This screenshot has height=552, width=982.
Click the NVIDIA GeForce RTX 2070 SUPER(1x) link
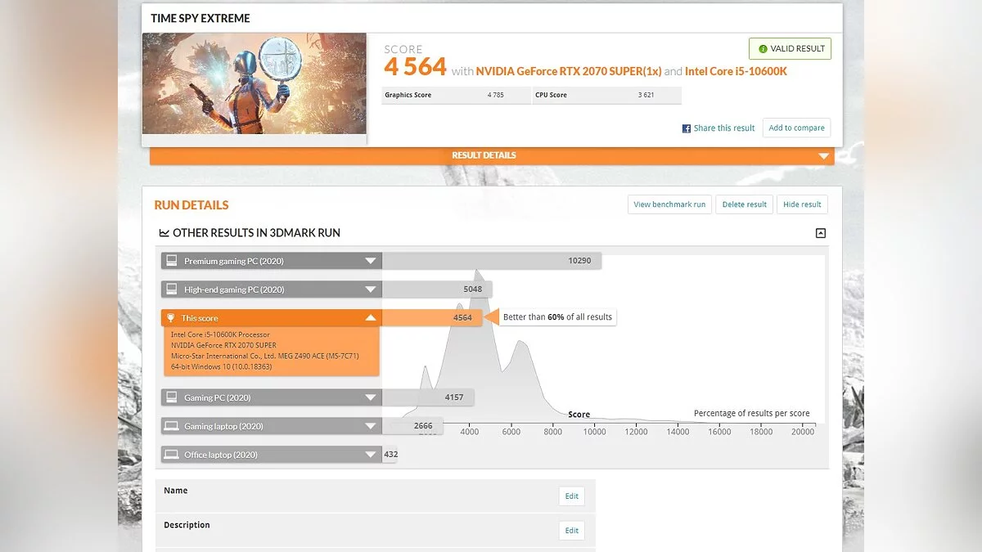pos(569,71)
